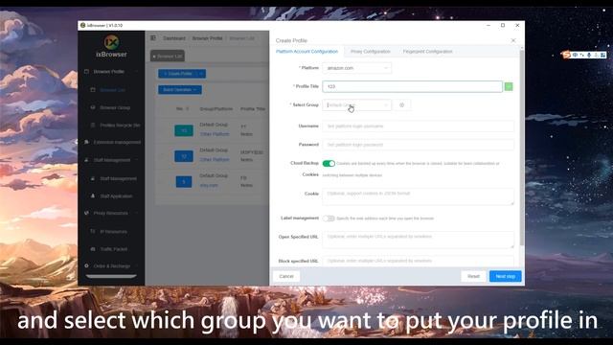Click the etsy.com platform link

pos(209,185)
